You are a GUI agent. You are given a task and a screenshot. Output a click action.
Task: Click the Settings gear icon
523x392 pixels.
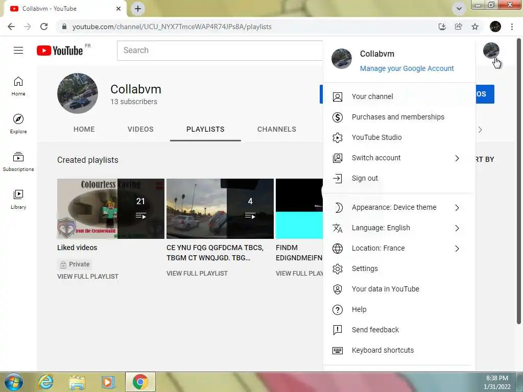(x=338, y=268)
